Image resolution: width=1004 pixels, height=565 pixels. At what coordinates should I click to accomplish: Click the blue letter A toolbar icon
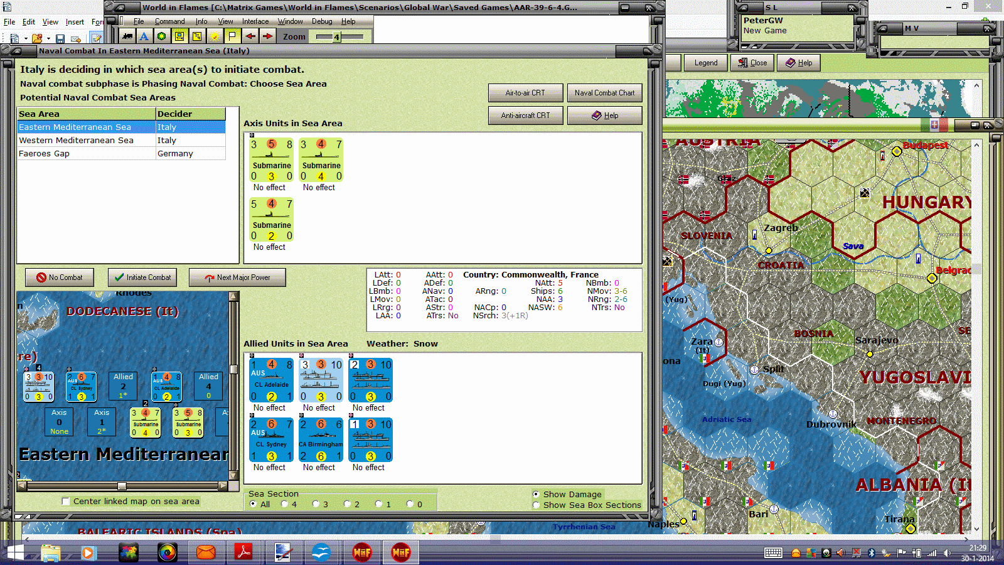144,36
